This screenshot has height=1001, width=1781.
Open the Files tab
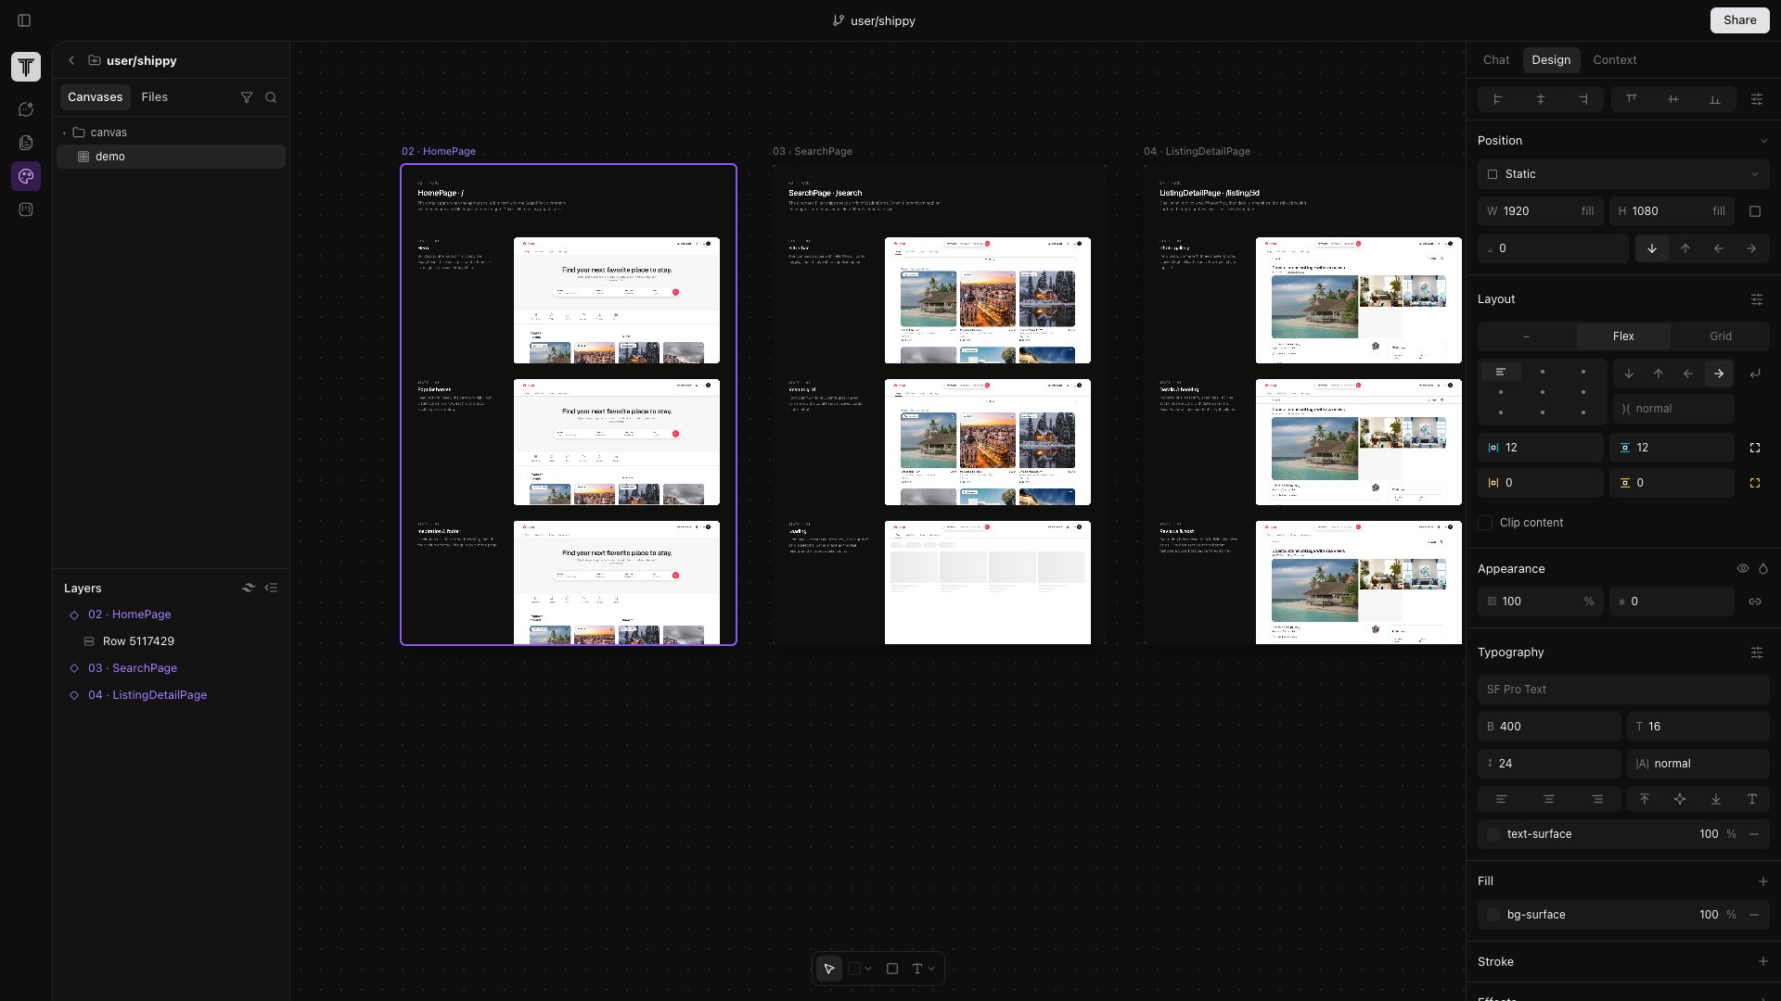[154, 97]
